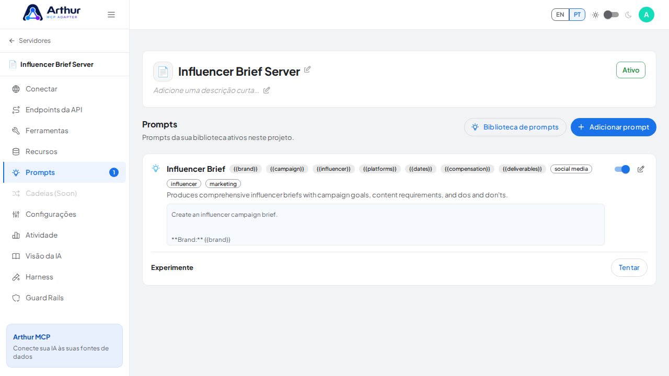The image size is (669, 376).
Task: Click the Tentar button
Action: click(x=629, y=267)
